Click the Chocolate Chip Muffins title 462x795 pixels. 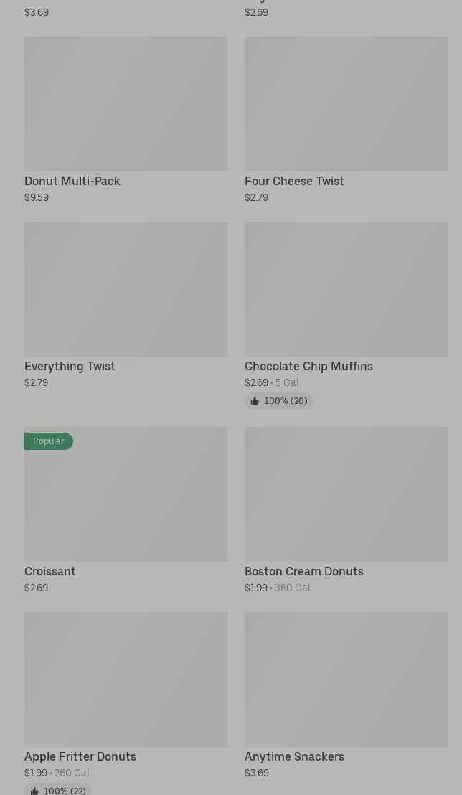tap(308, 366)
